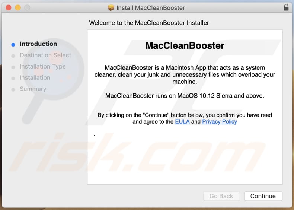Viewport: 294px width, 210px height.
Task: Click the 'acts as a system cleaner' paragraph
Action: coord(185,74)
